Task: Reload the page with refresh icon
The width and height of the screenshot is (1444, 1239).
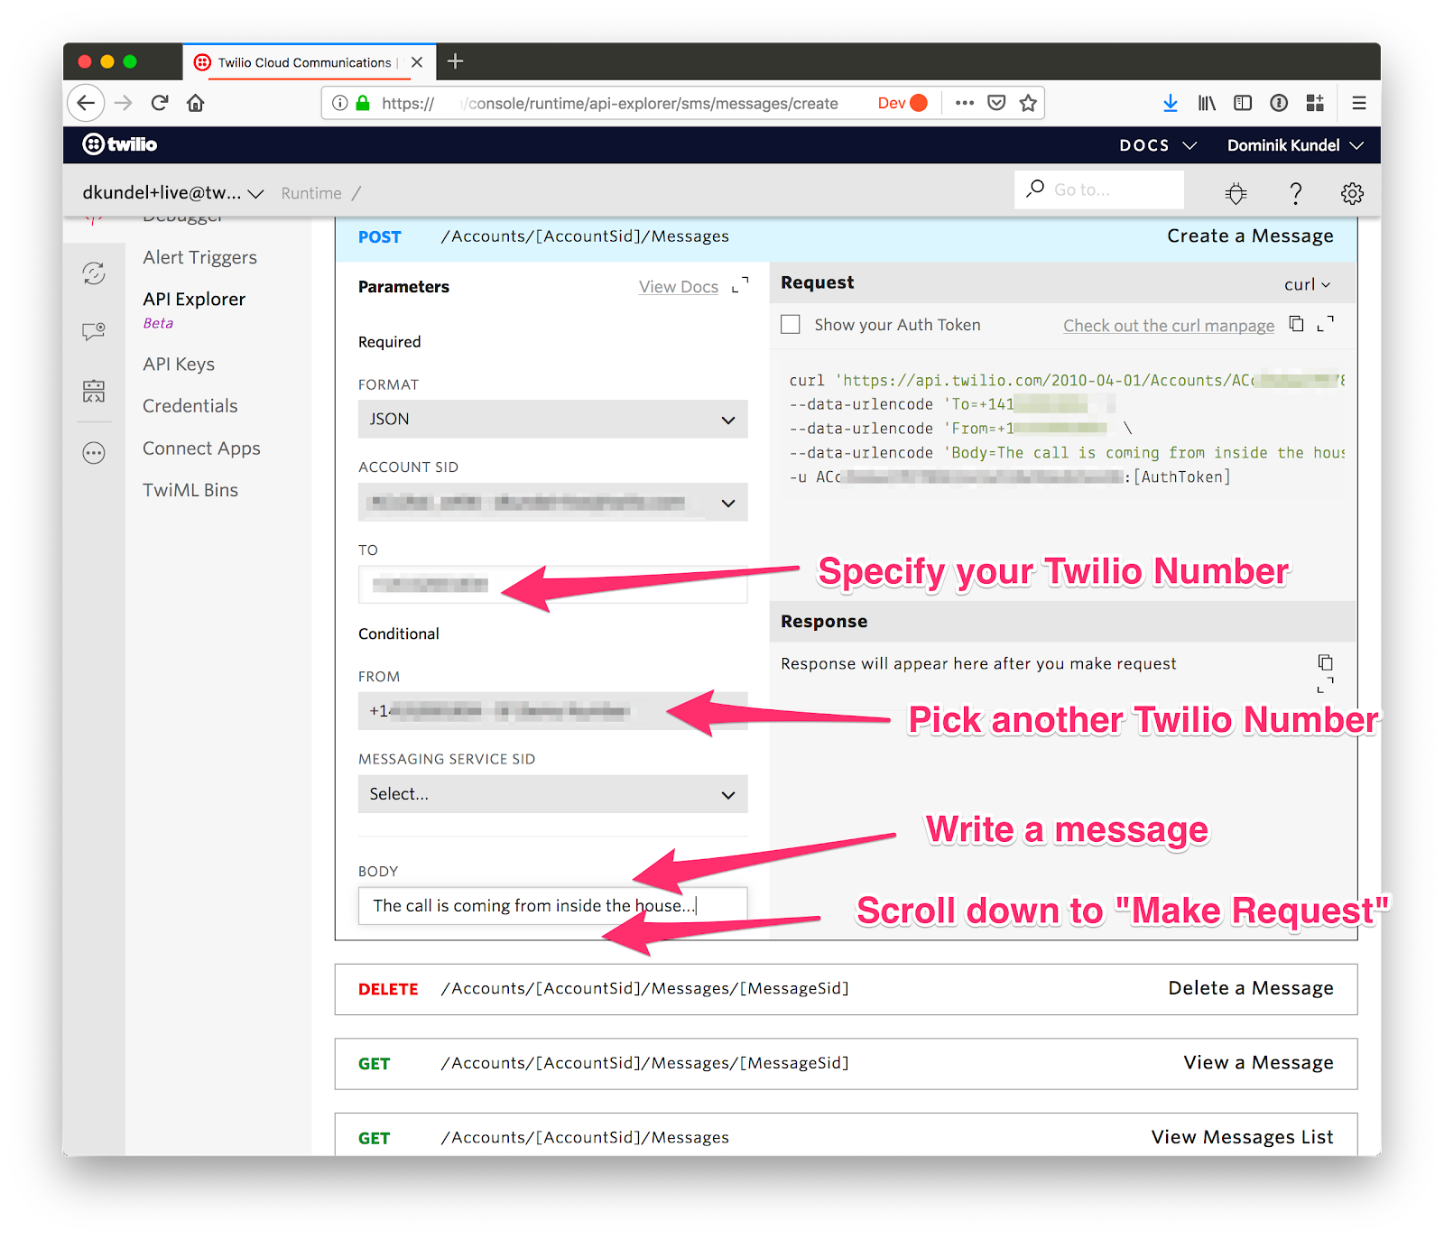Action: 160,103
